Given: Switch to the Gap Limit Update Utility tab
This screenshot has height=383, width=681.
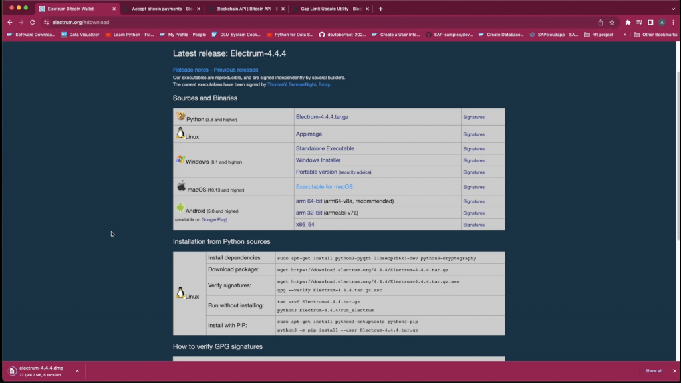Looking at the screenshot, I should click(331, 9).
